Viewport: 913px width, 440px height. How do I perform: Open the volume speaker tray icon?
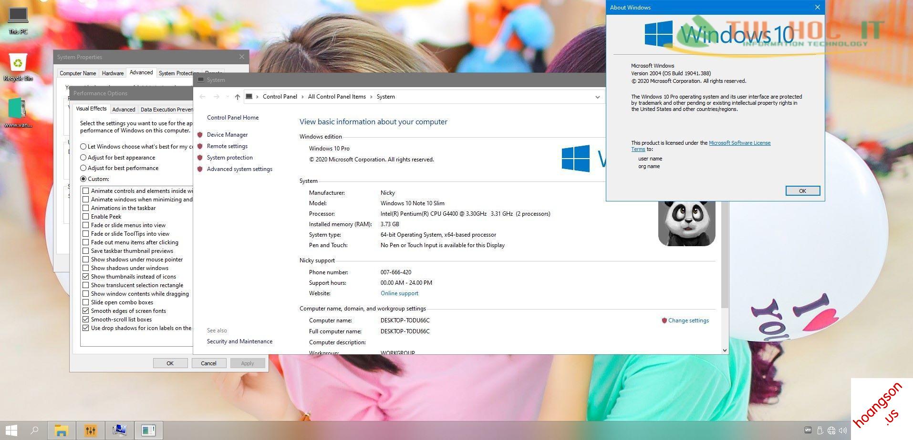(x=843, y=430)
